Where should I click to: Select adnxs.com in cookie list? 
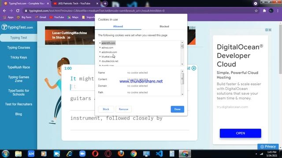(108, 48)
